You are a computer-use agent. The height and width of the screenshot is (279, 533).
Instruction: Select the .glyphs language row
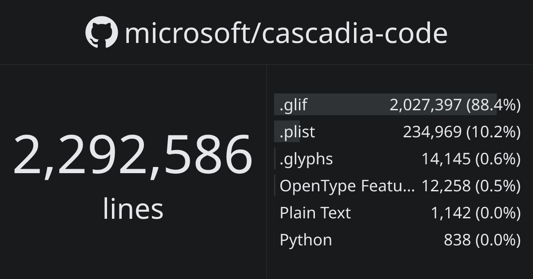coord(398,159)
